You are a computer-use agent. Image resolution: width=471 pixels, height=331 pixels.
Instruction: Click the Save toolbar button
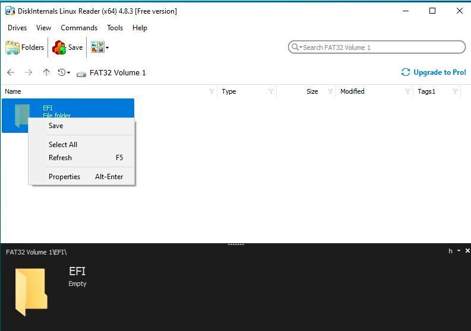[67, 47]
